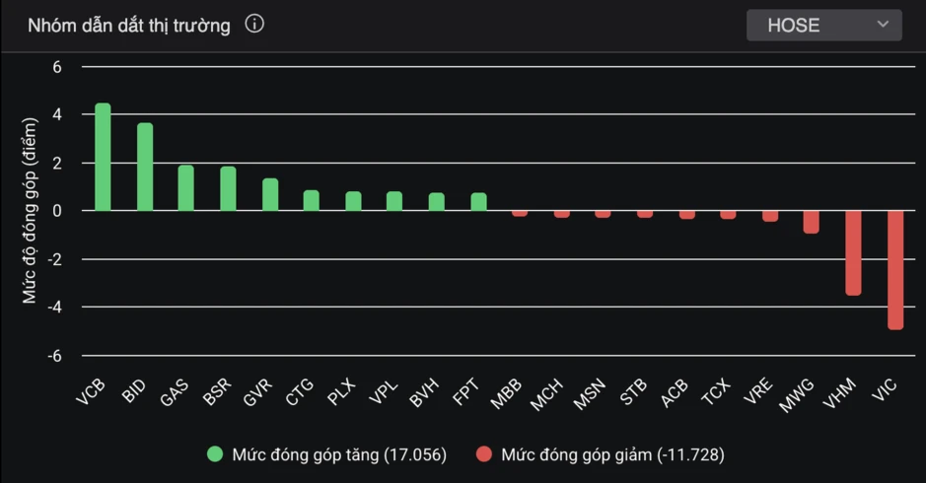Screen dimensions: 926x483
Task: Click the chart title 'Nhóm dẫn dắt thị trường'
Action: click(x=129, y=26)
